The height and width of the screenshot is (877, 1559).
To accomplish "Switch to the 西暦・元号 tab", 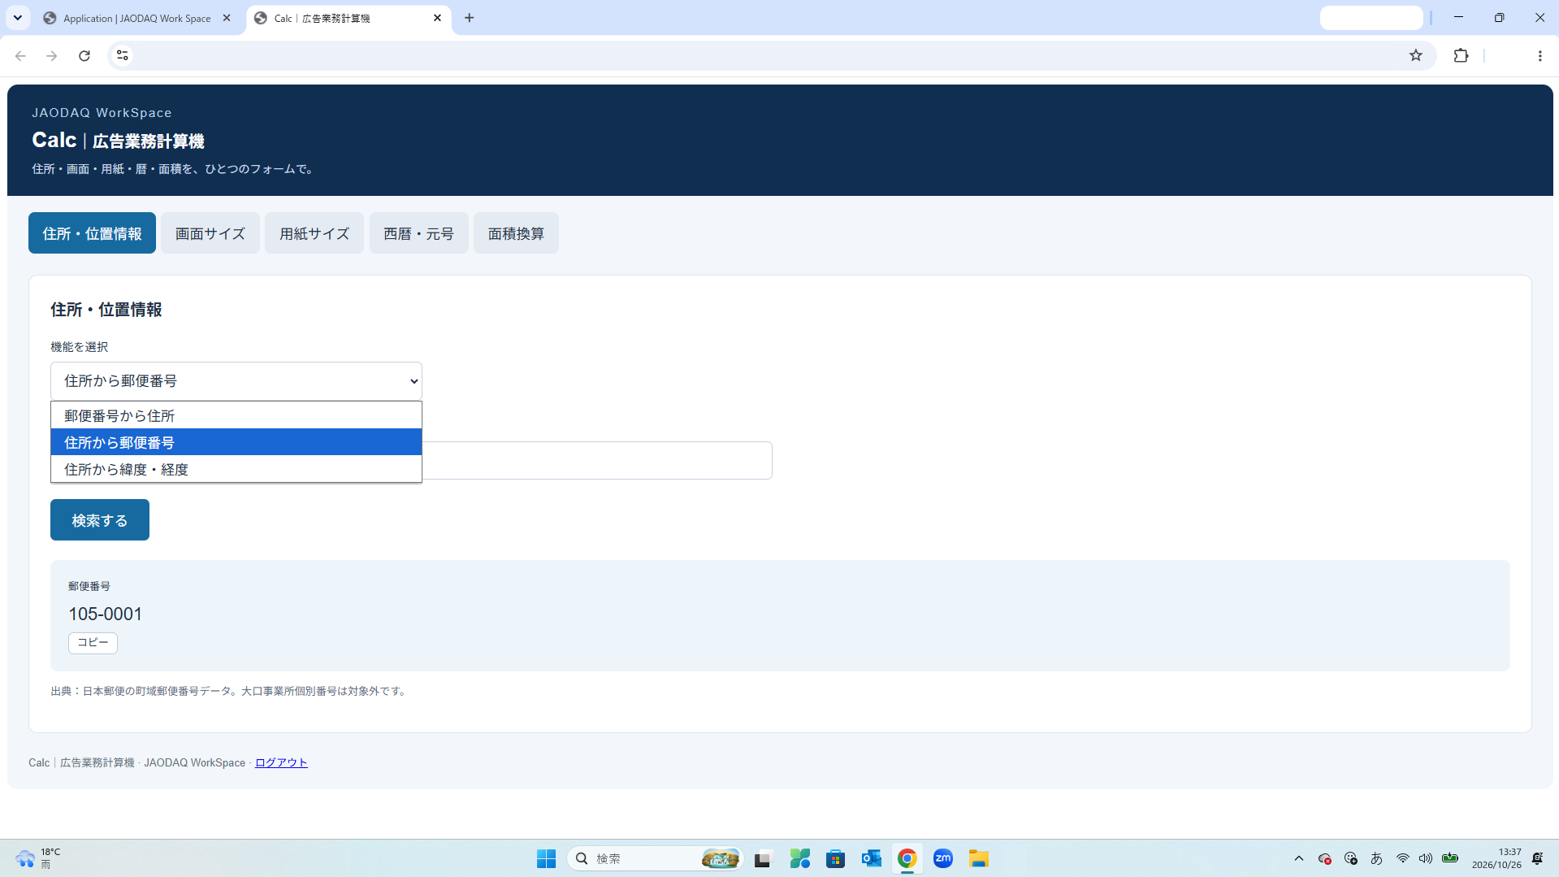I will [419, 233].
